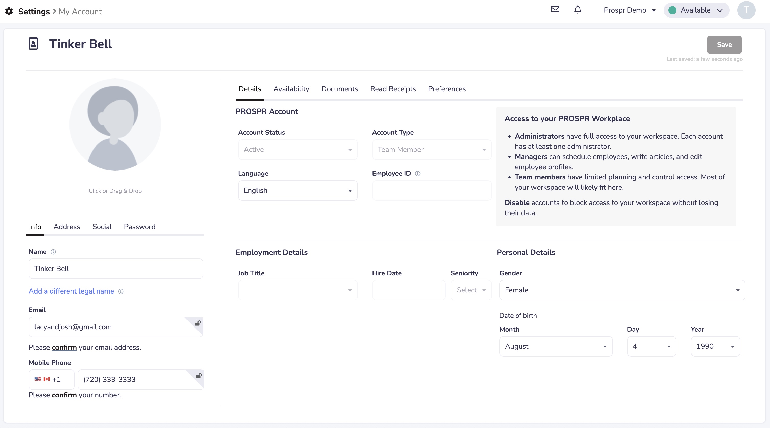770x428 pixels.
Task: Switch to the Availability tab
Action: coord(291,89)
